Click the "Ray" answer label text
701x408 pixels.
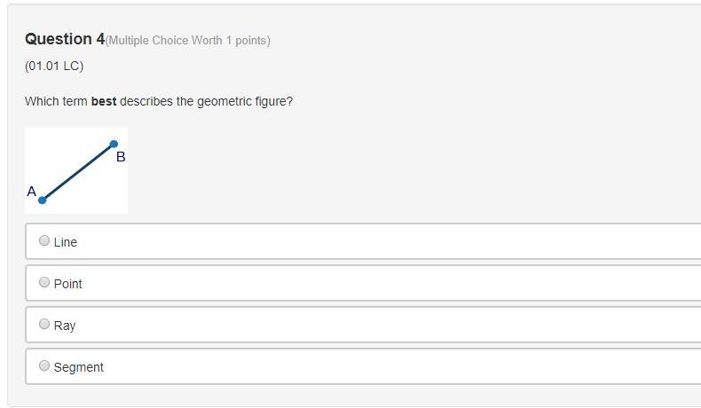pos(65,326)
